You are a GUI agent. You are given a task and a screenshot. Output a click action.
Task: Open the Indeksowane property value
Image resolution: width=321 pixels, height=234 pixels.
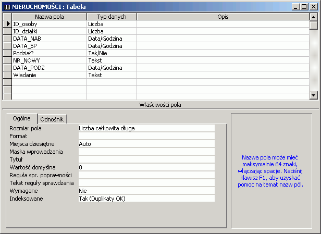tap(146, 199)
